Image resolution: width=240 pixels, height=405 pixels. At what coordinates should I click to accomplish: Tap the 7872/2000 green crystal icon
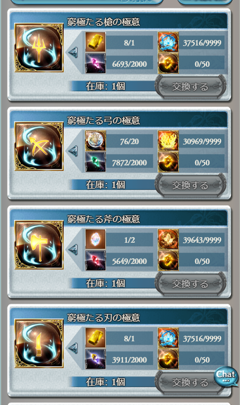(95, 162)
